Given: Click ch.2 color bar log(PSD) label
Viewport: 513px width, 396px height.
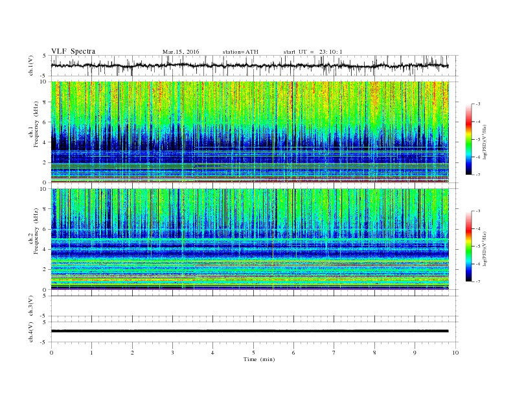Looking at the screenshot, I should point(485,248).
